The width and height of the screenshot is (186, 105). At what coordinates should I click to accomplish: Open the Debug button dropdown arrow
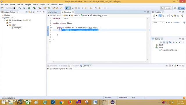26,8
